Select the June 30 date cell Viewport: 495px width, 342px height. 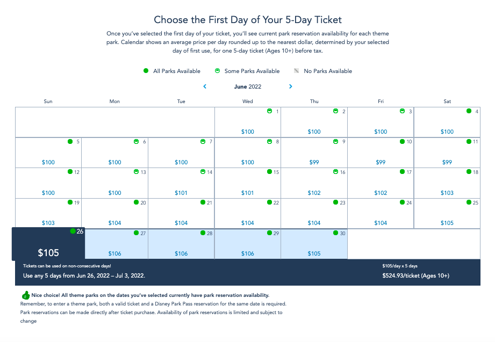tap(314, 244)
